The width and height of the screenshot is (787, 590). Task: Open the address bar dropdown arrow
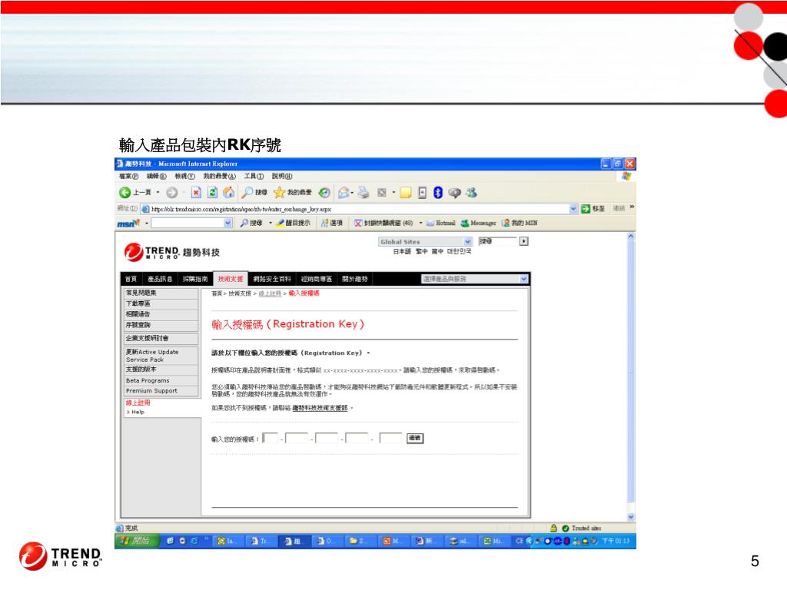(573, 209)
